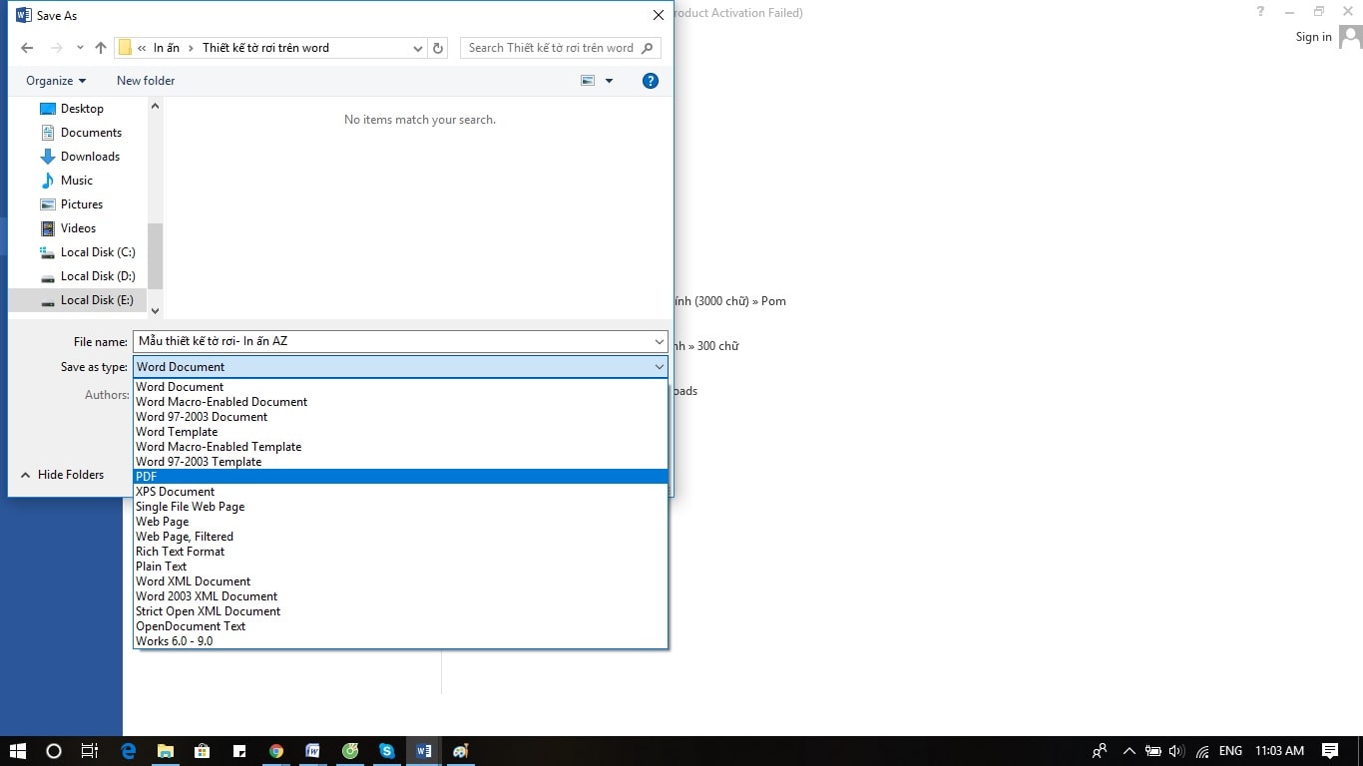
Task: Click the blue Help question mark icon
Action: [x=651, y=81]
